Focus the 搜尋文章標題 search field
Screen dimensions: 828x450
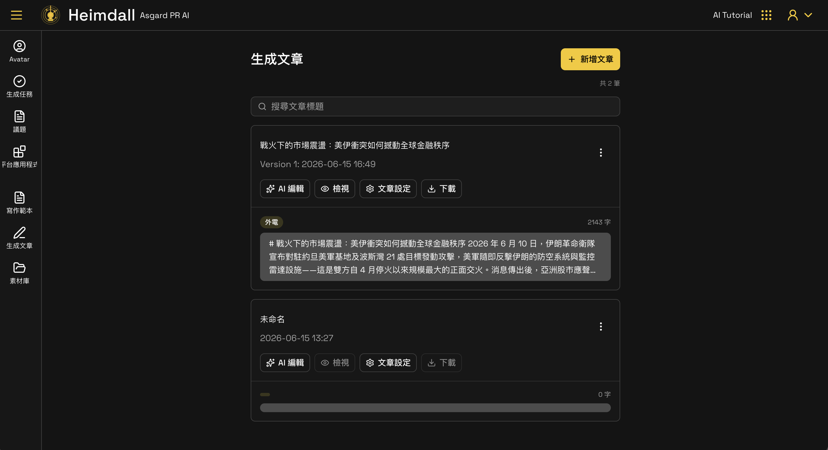[x=435, y=106]
